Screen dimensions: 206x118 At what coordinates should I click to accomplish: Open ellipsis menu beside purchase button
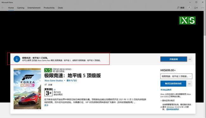tap(189, 84)
